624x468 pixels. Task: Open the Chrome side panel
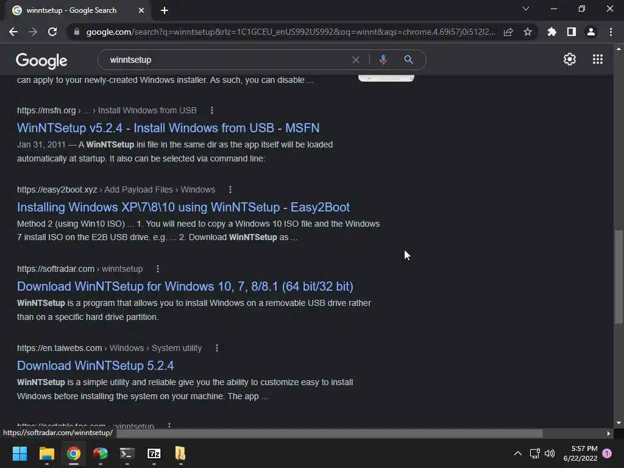pos(572,32)
